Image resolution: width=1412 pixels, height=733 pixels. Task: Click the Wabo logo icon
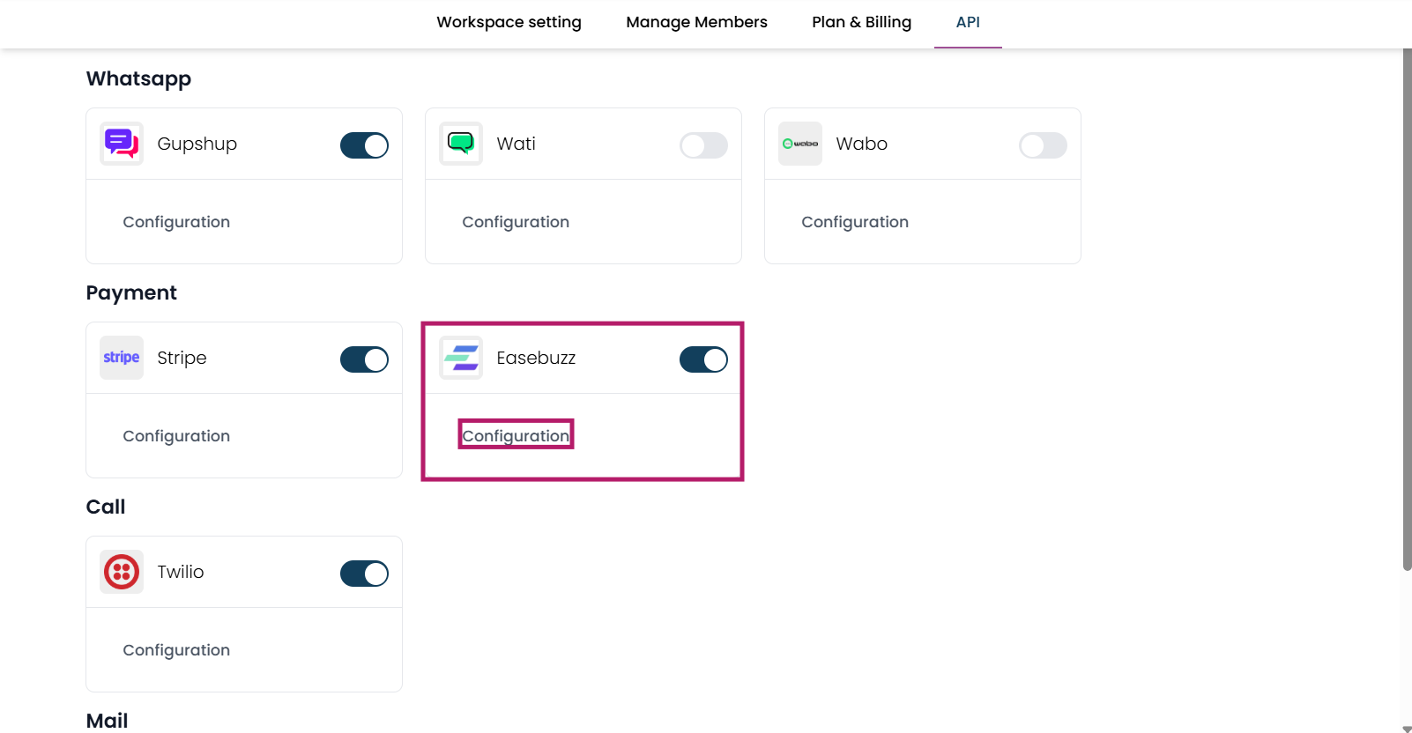coord(800,144)
